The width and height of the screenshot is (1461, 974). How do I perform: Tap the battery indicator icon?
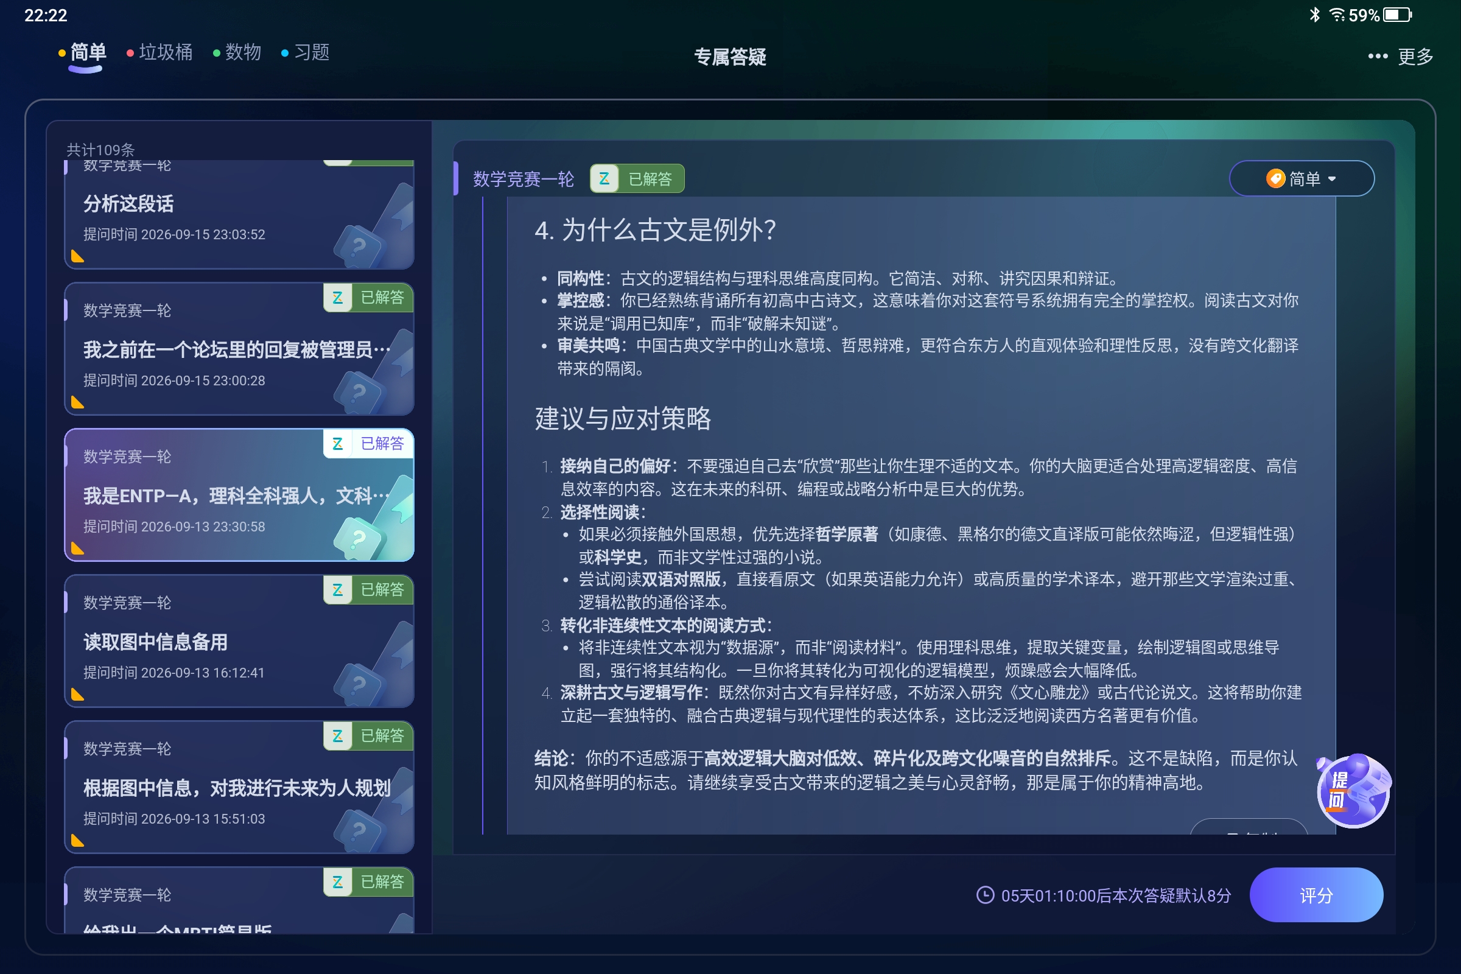coord(1397,14)
